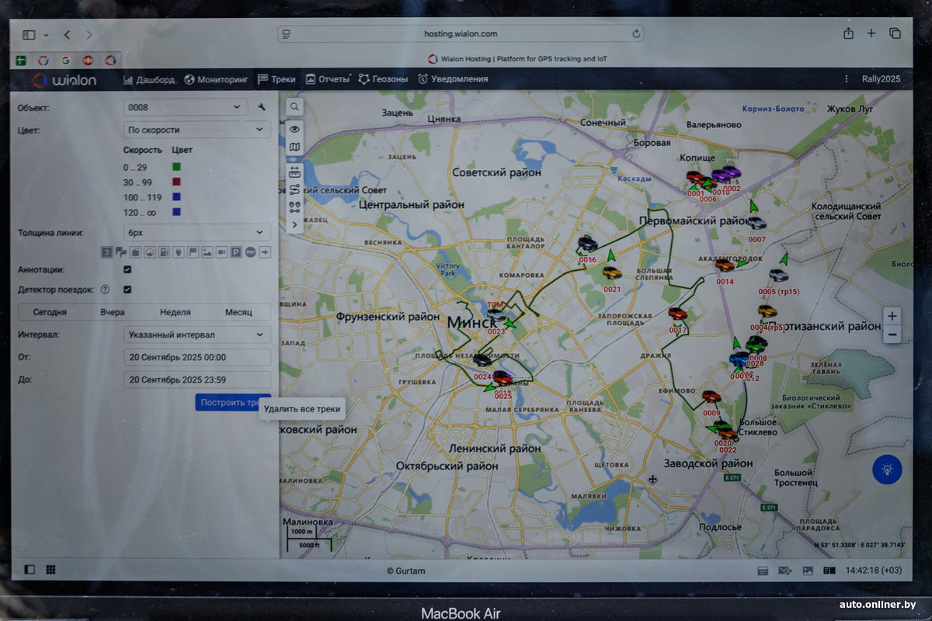This screenshot has height=621, width=932.
Task: Select the Месяц interval button
Action: click(238, 312)
